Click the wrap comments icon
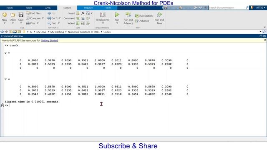Viewport: 267px width, 150px height. point(88,18)
